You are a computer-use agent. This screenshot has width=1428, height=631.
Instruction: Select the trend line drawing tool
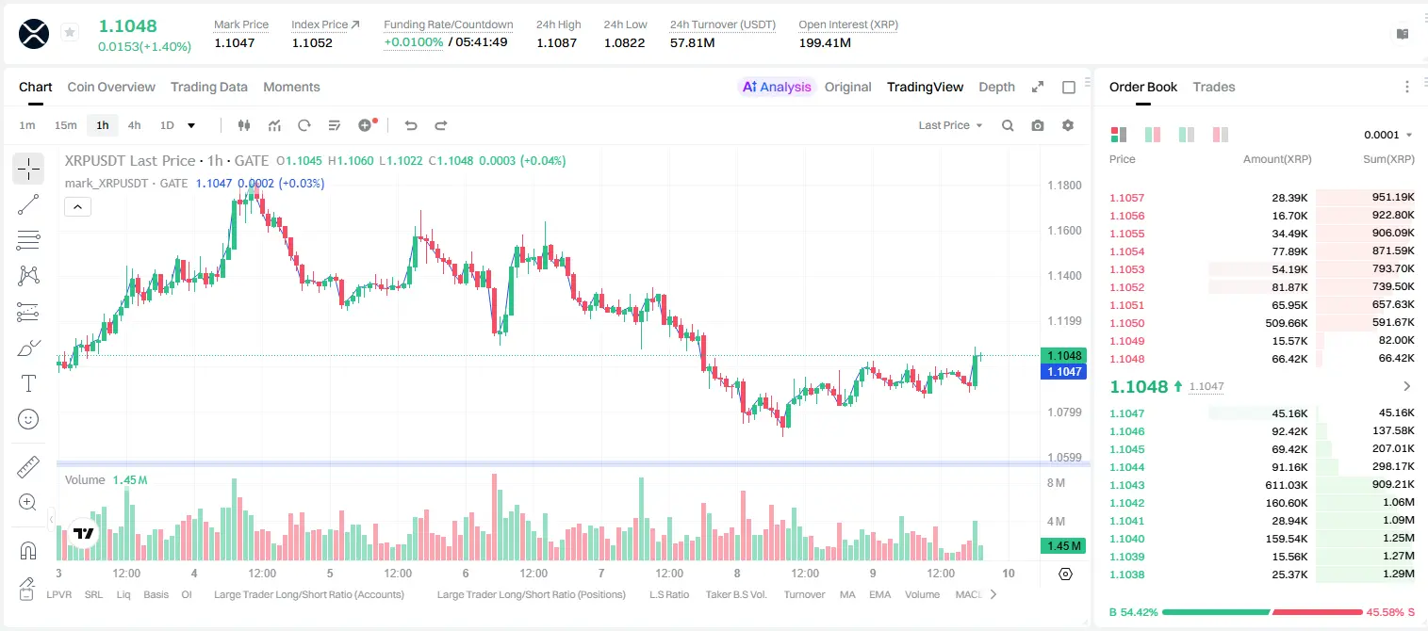coord(28,204)
